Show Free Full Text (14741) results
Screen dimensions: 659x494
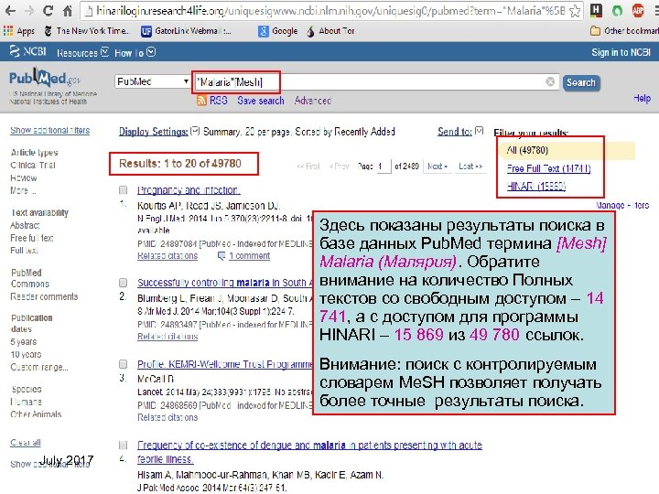click(548, 168)
